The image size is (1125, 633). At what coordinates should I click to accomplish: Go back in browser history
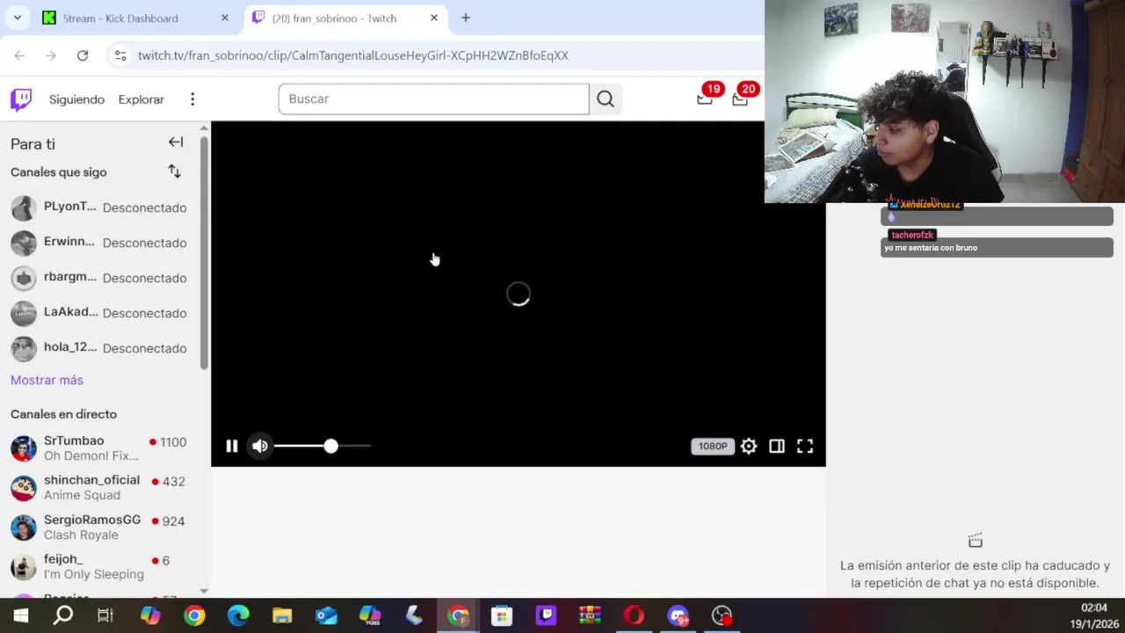pos(19,55)
